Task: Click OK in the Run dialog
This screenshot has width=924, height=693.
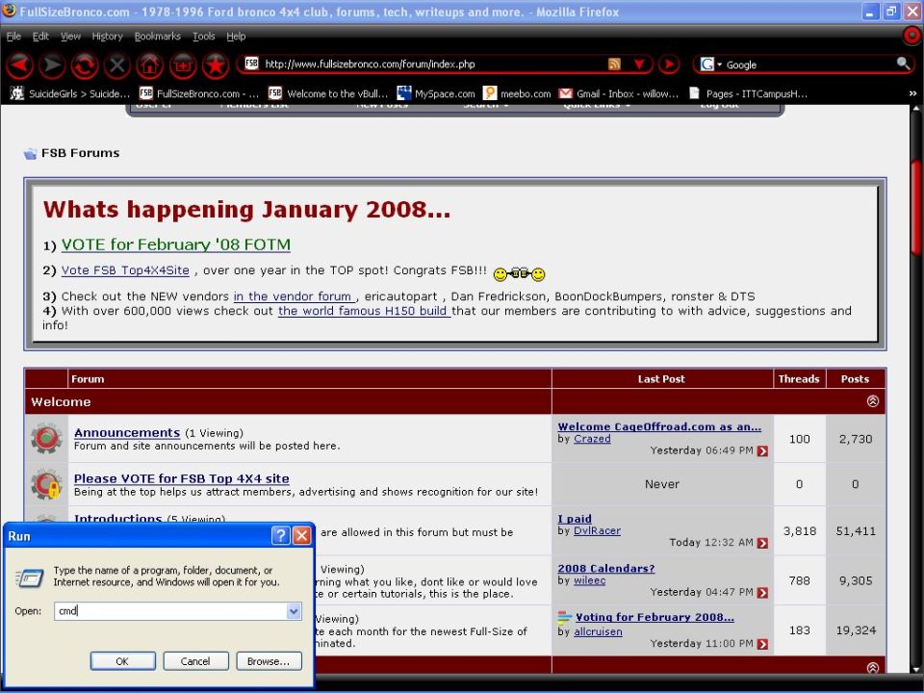Action: (122, 661)
